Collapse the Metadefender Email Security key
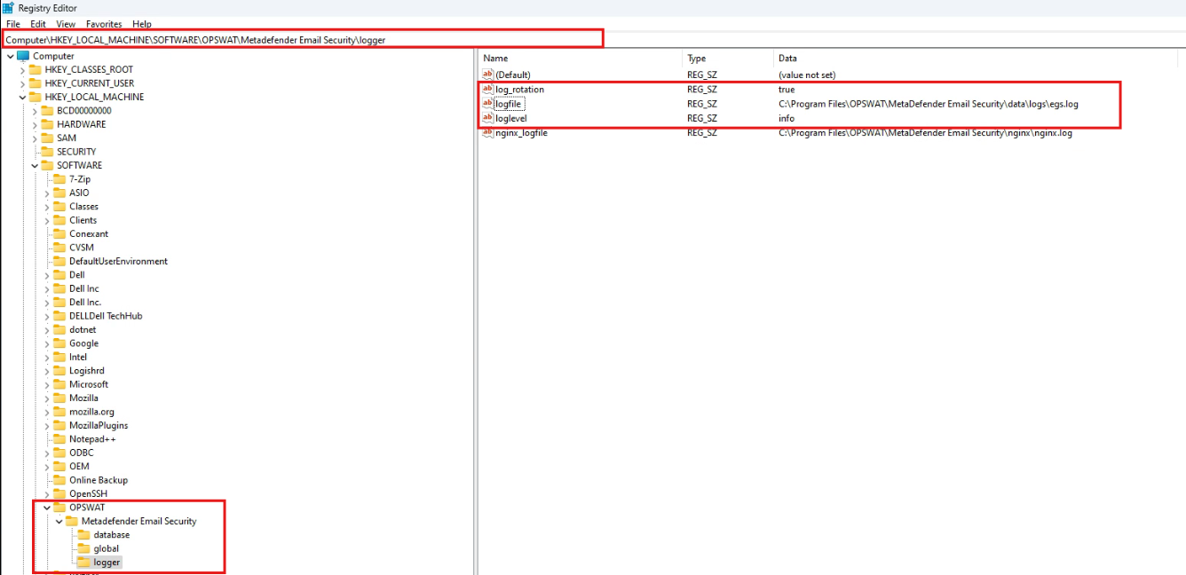Screen dimensions: 1186x575 click(x=59, y=521)
